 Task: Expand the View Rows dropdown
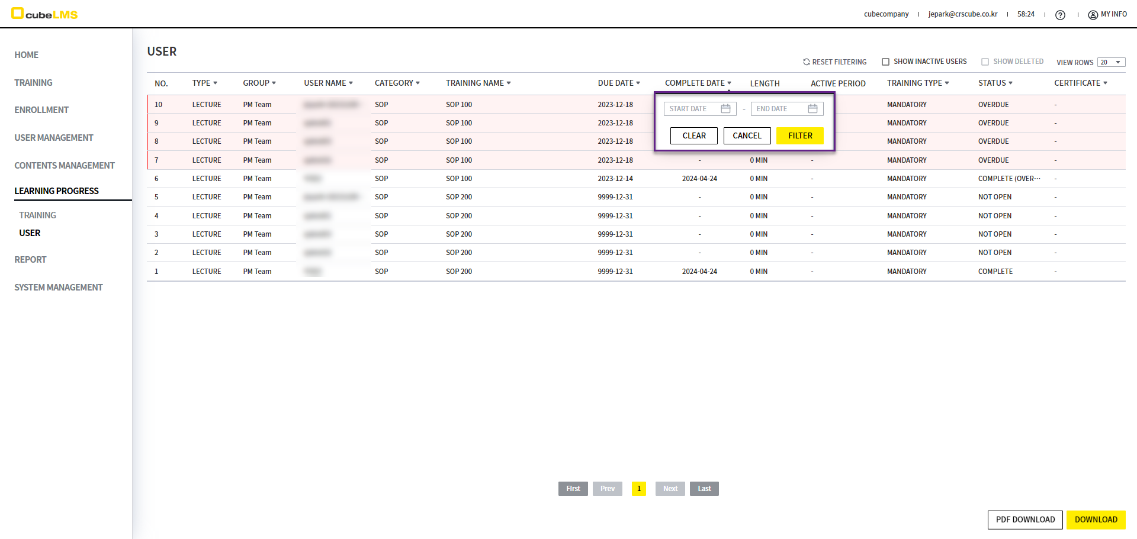click(x=1111, y=62)
